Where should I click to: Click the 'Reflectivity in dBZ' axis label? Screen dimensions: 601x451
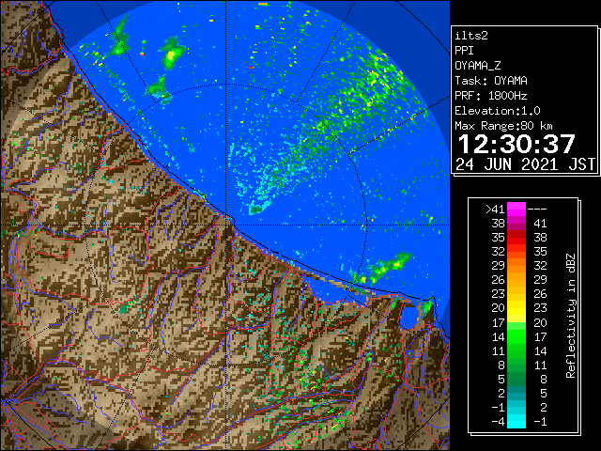571,316
